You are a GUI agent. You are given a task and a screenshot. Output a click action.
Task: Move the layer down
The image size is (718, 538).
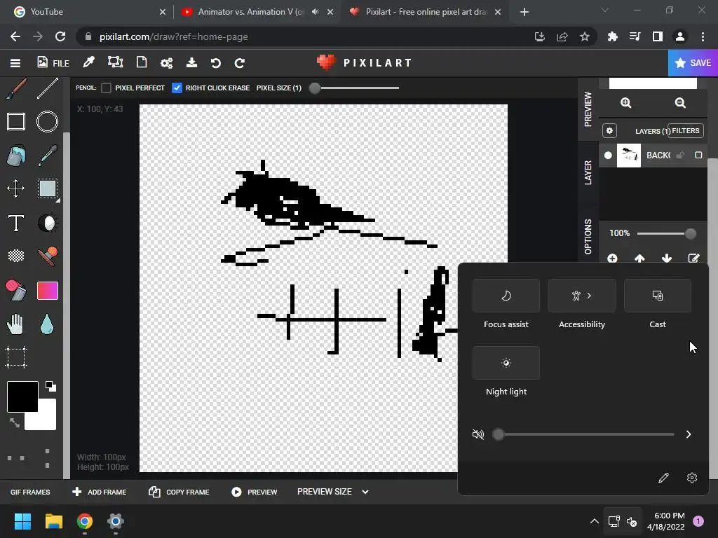click(x=667, y=258)
